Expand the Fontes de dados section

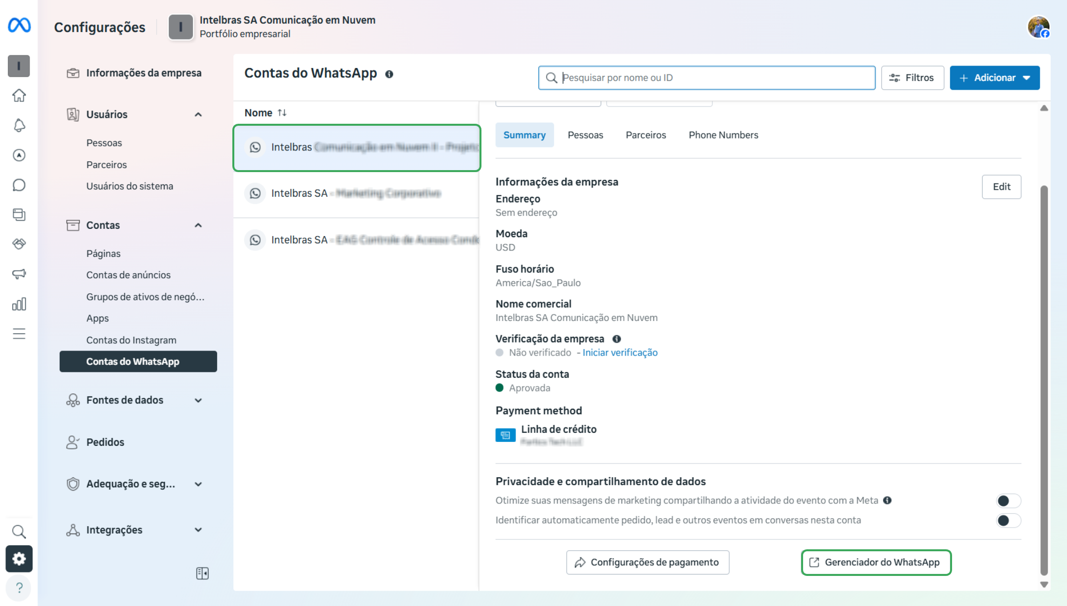pos(198,400)
